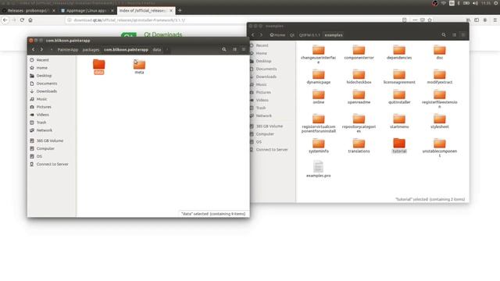Go back in painterapp file window
The width and height of the screenshot is (500, 281).
[33, 49]
